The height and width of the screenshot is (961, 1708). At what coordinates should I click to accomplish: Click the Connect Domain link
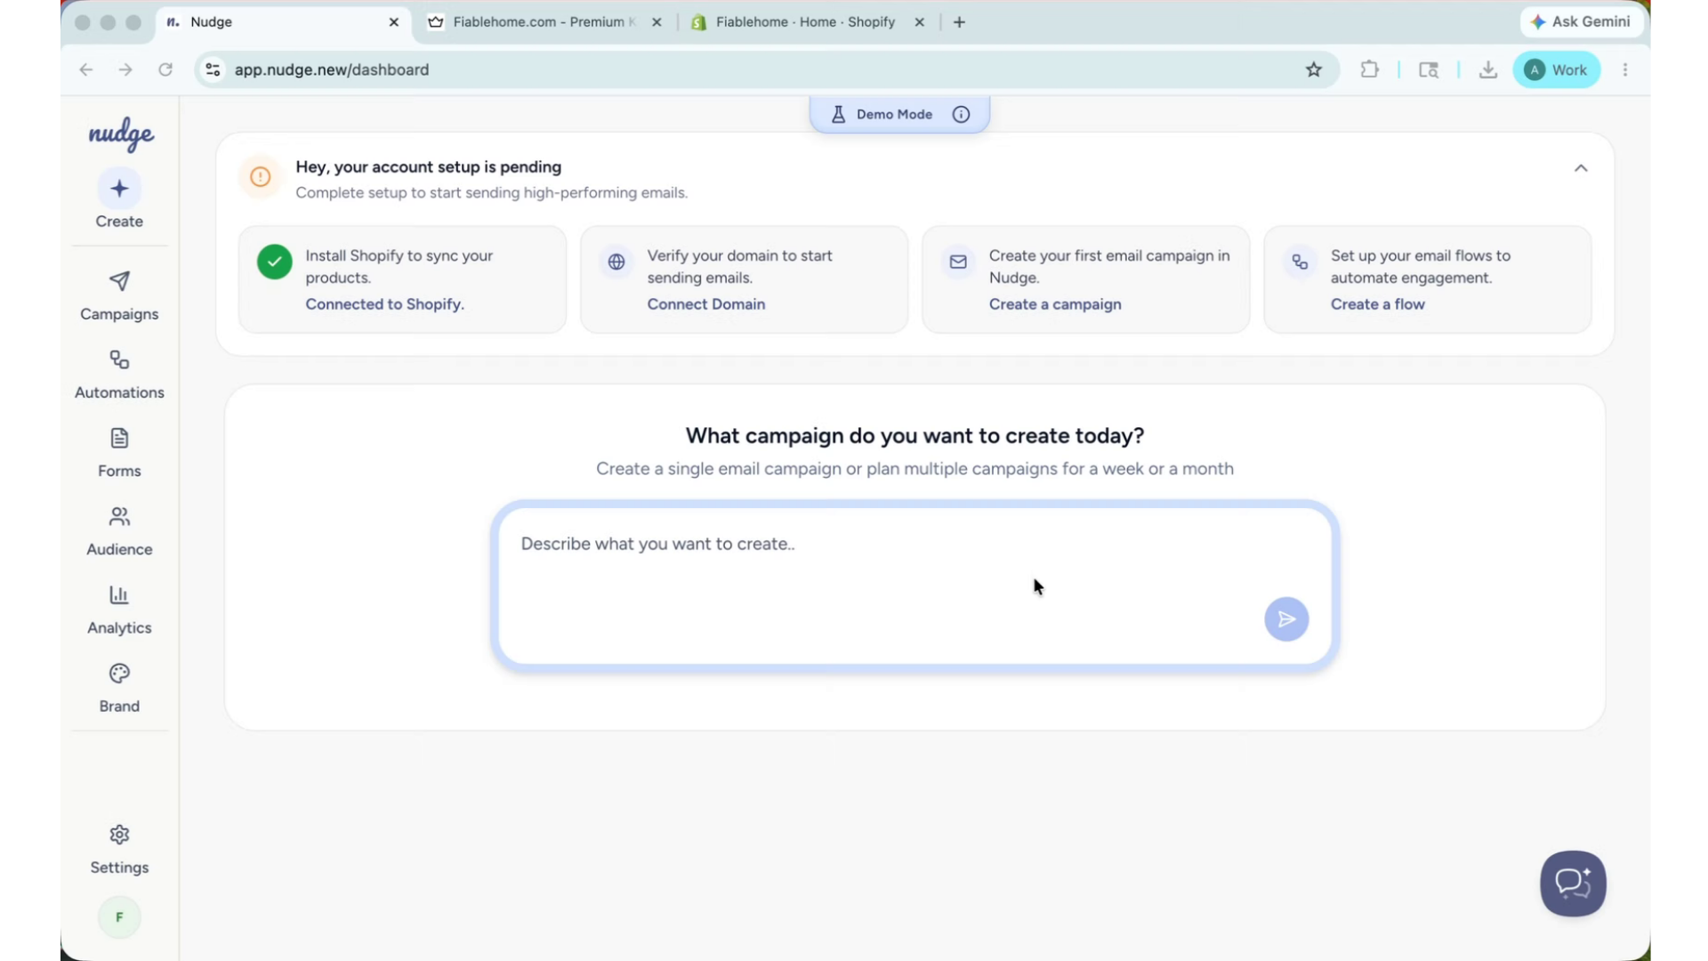(705, 304)
